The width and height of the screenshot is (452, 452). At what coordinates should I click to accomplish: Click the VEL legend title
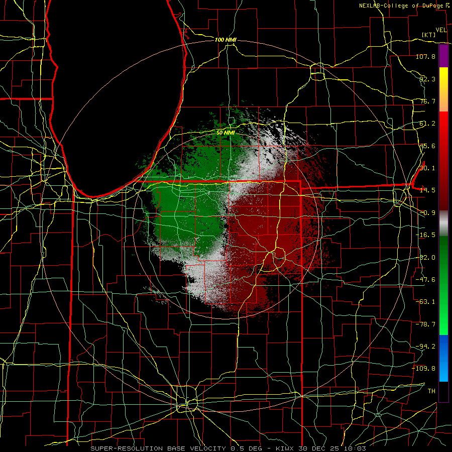[x=441, y=30]
